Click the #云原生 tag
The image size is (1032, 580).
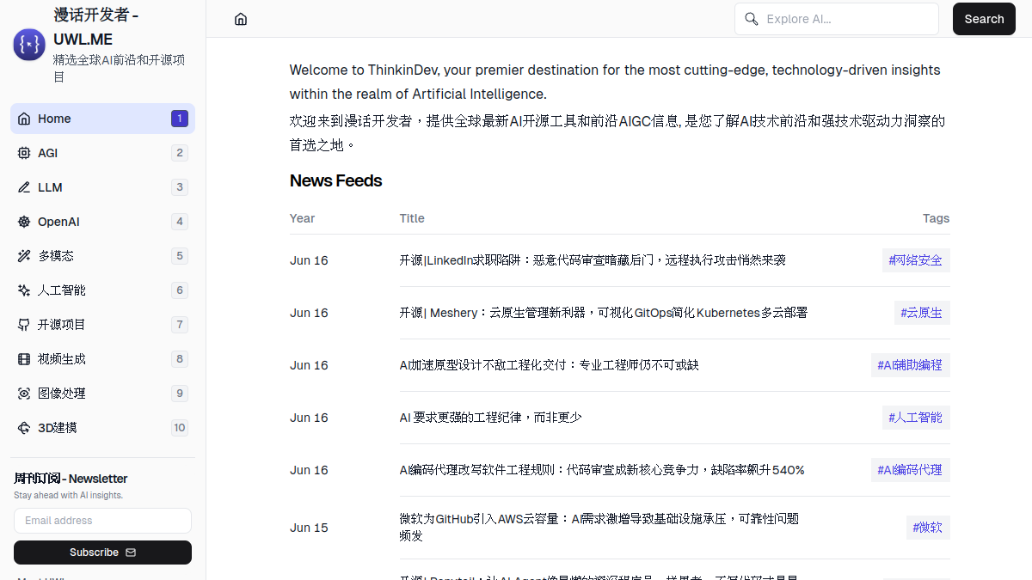pos(922,313)
